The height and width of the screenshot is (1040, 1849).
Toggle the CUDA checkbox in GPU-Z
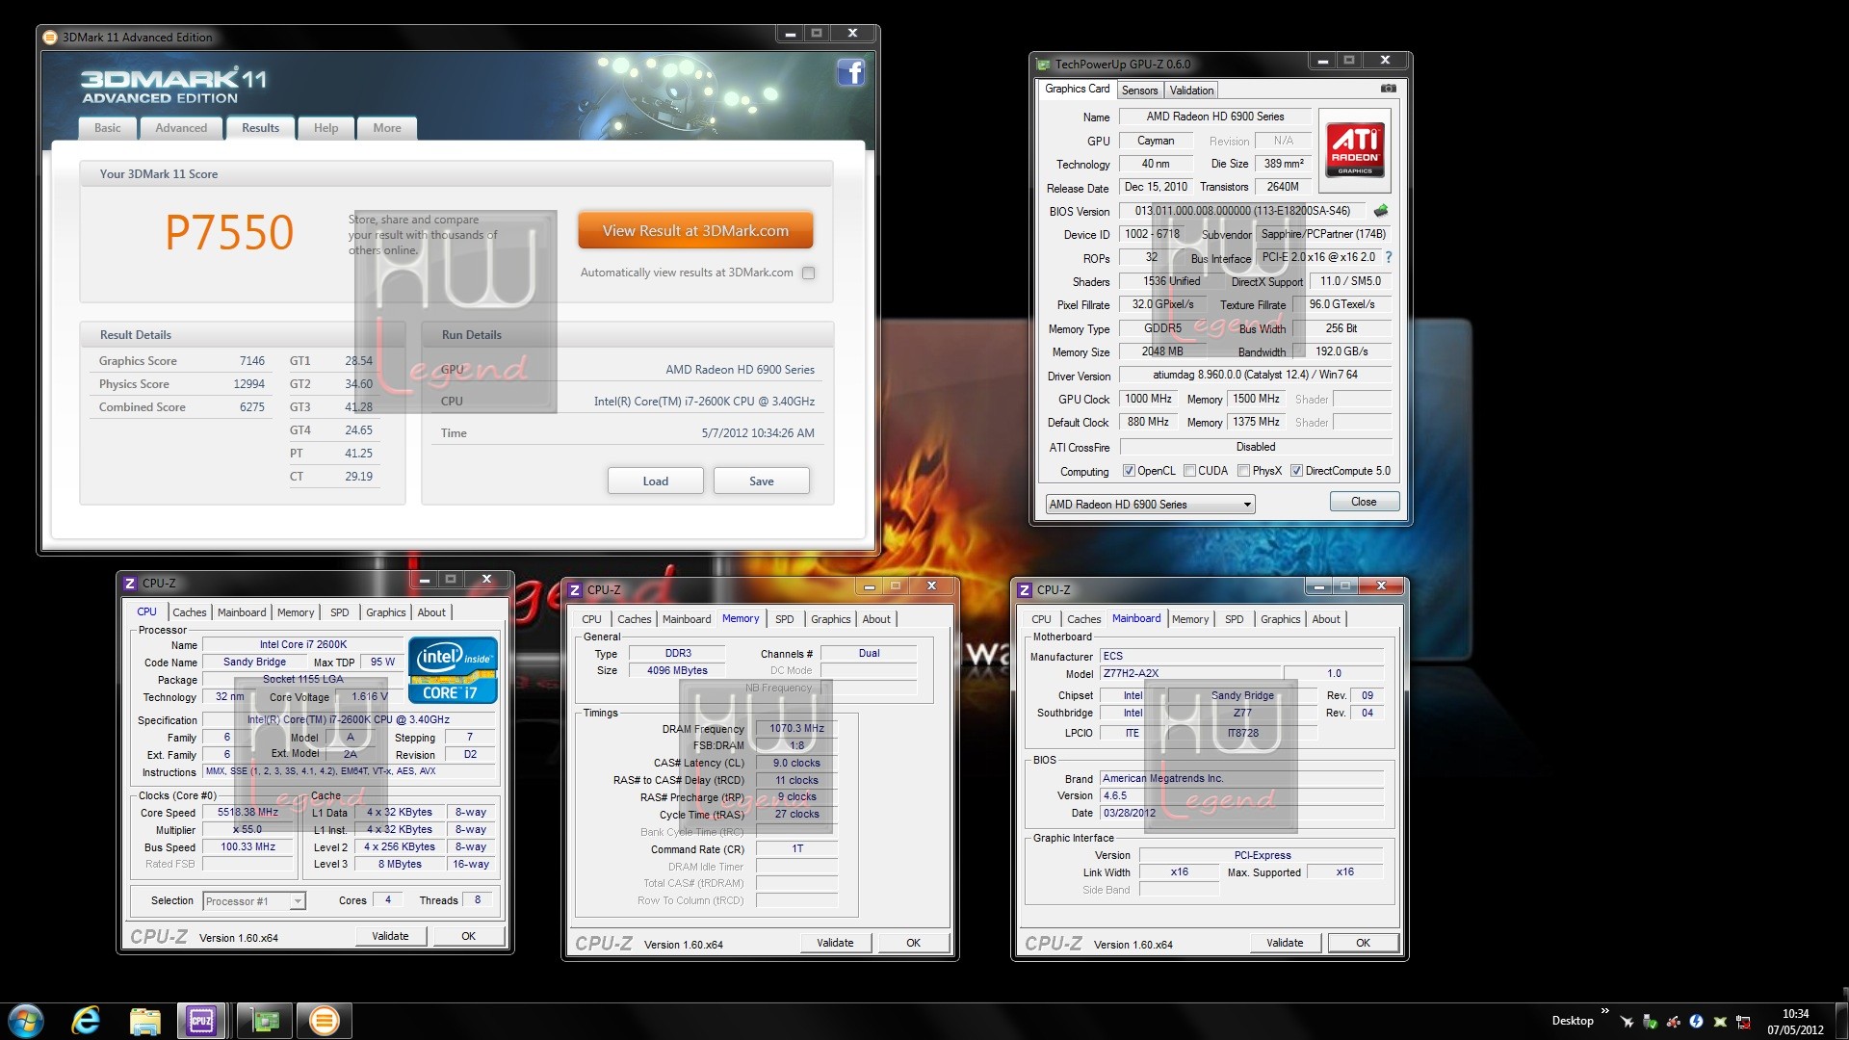point(1189,471)
